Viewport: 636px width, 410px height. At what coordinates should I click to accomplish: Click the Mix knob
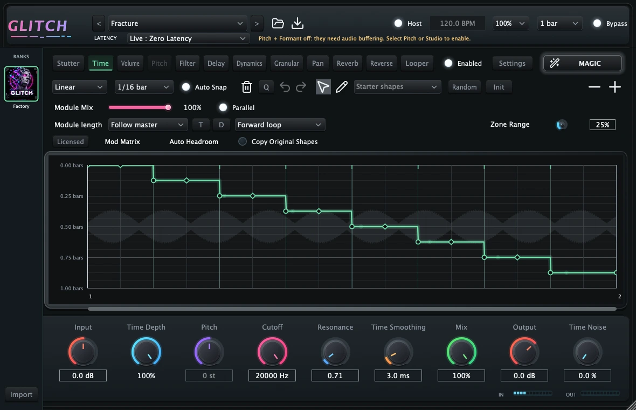pyautogui.click(x=461, y=352)
